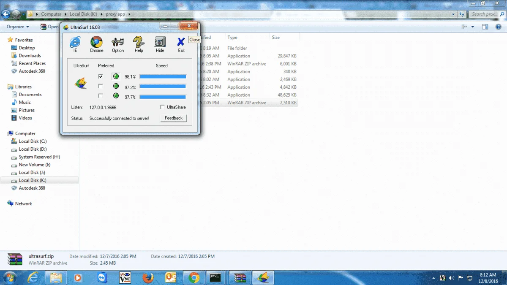Open the UltraSurf Help icon
The width and height of the screenshot is (507, 285).
139,44
